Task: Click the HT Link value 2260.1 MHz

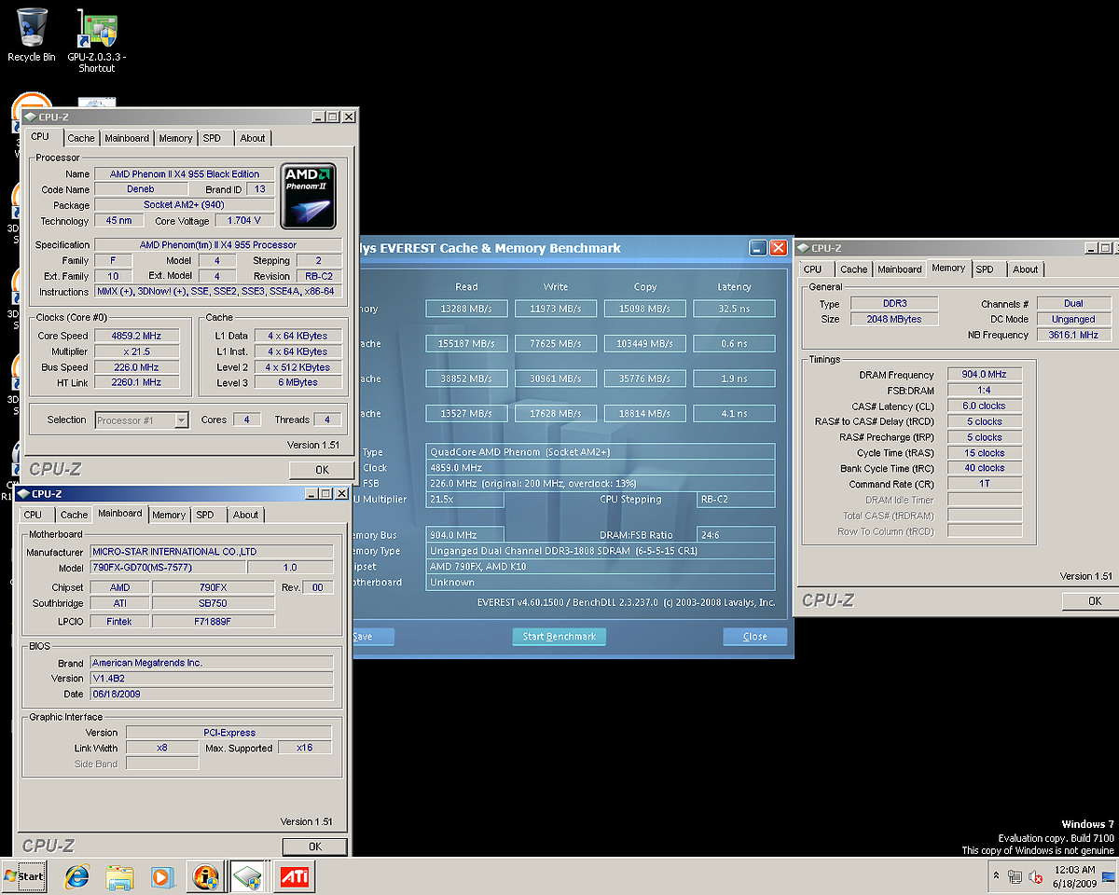Action: pyautogui.click(x=137, y=382)
